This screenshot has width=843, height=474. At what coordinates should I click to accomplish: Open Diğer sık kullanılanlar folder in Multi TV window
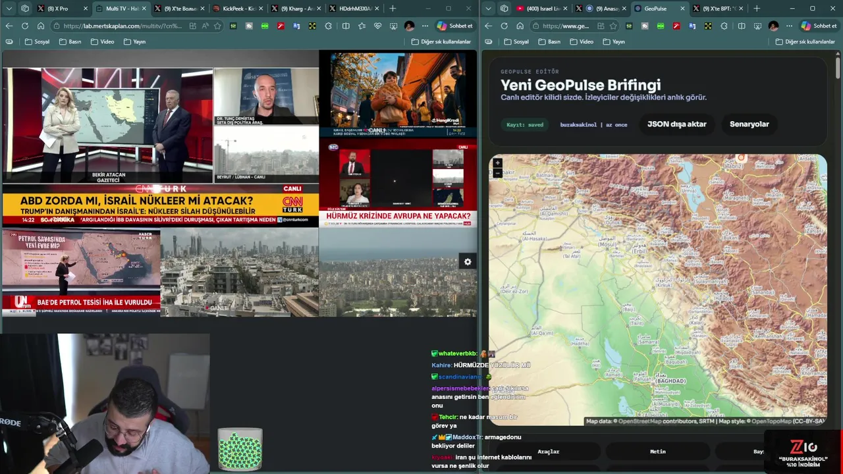(x=441, y=41)
